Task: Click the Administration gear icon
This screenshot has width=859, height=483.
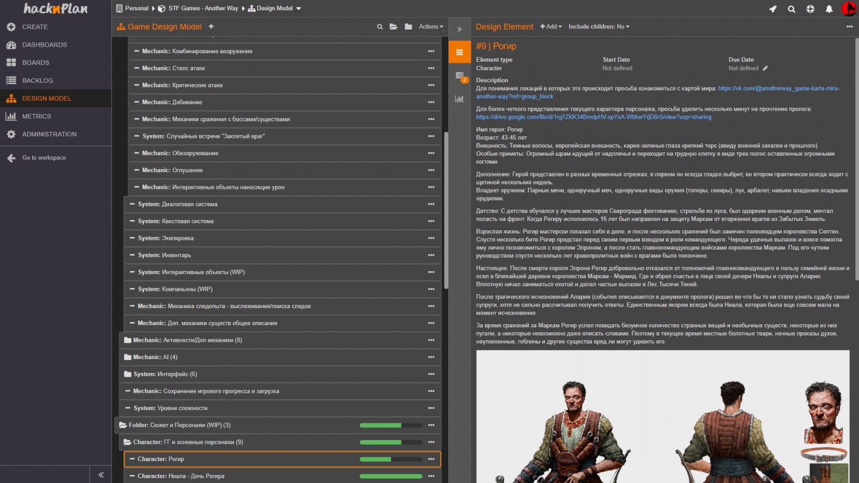Action: click(11, 134)
